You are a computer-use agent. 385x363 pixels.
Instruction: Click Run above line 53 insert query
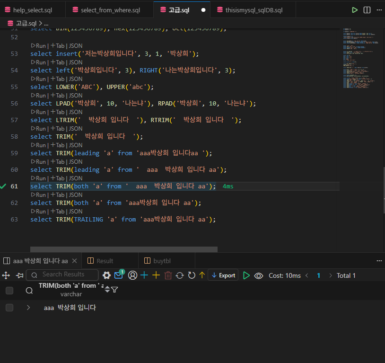coord(38,46)
